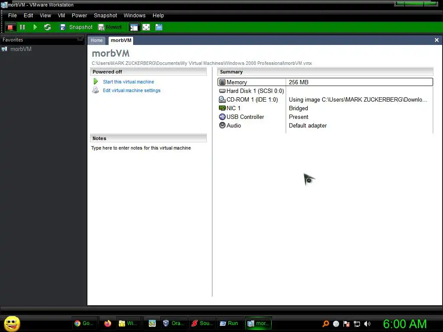Select the Audio device row
Viewport: 443px width, 332px height.
[x=325, y=126]
